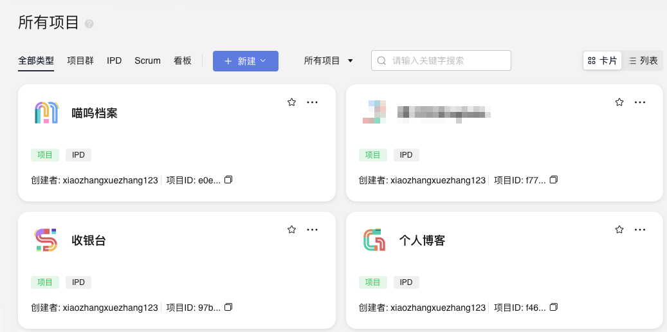
Task: Switch to 卡片 card view
Action: click(602, 60)
